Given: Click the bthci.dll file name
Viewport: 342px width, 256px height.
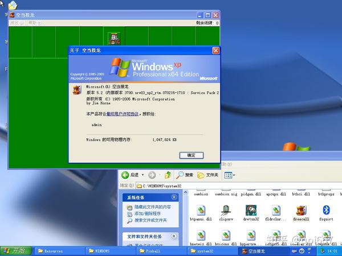Looking at the screenshot, I should [x=301, y=194].
